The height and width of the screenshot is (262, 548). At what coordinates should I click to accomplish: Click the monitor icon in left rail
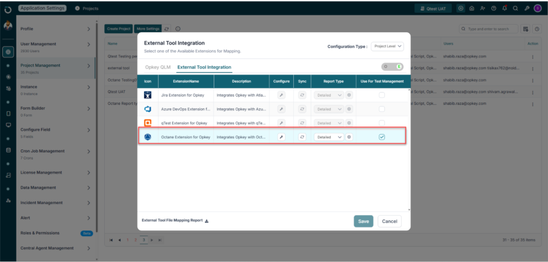coord(8,125)
